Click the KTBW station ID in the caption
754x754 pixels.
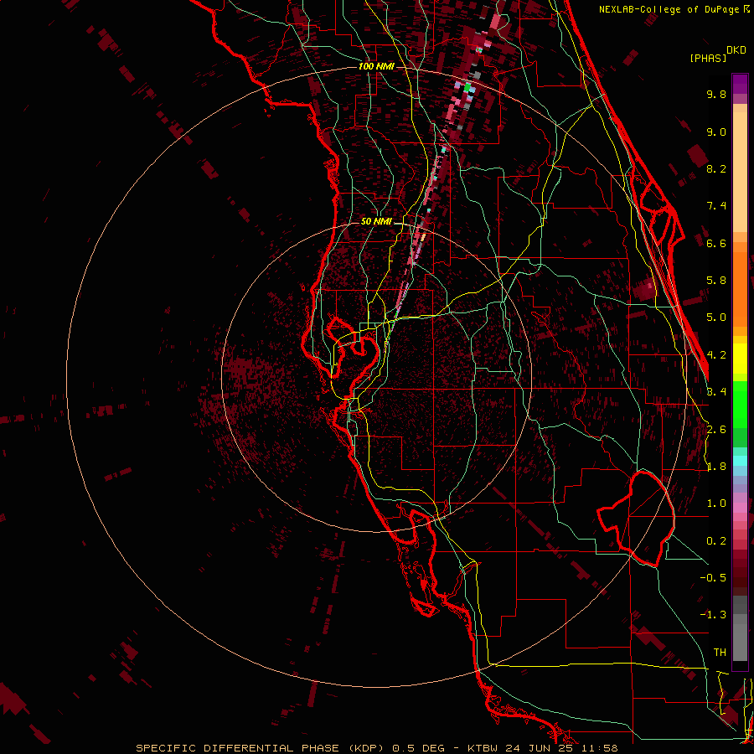point(482,748)
